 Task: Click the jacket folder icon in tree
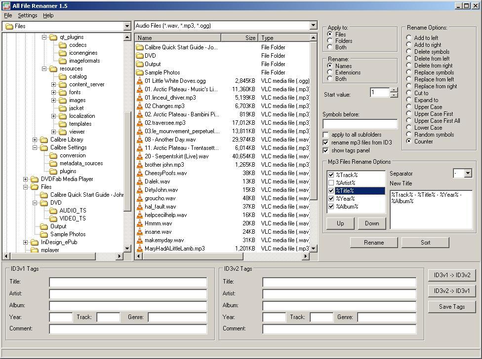pos(63,108)
